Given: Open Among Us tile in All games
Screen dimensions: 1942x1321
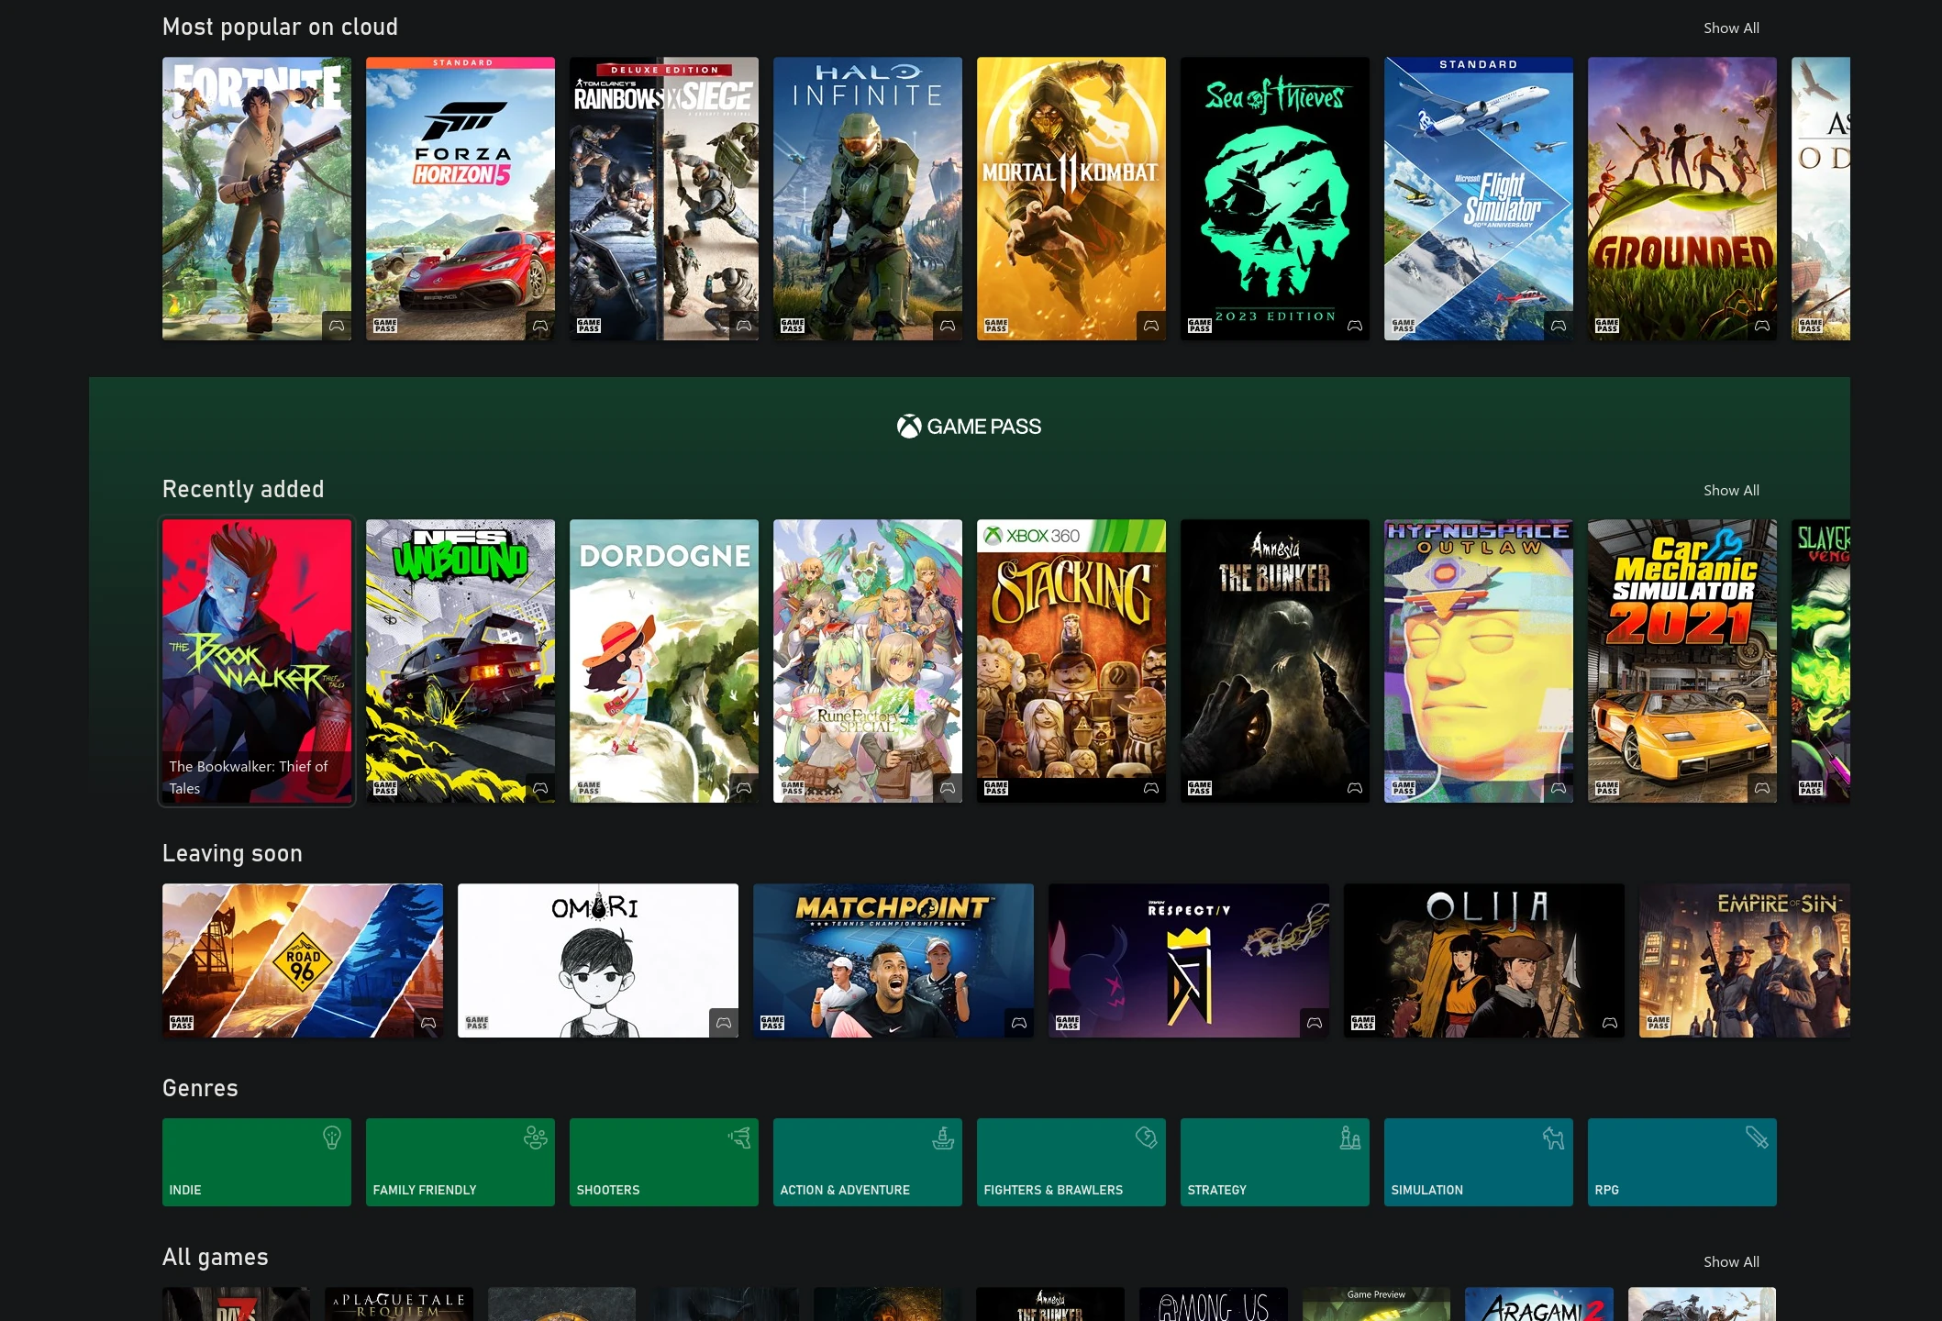Looking at the screenshot, I should click(1214, 1304).
